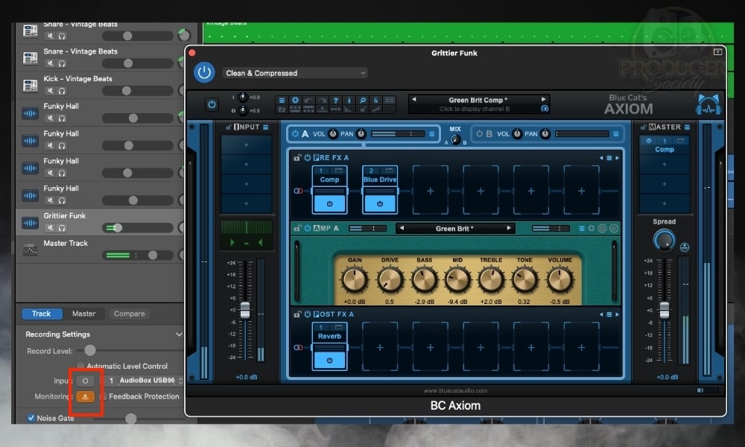Add effect in first empty POST FX A slot
Screen dimensions: 745x447
click(380, 348)
